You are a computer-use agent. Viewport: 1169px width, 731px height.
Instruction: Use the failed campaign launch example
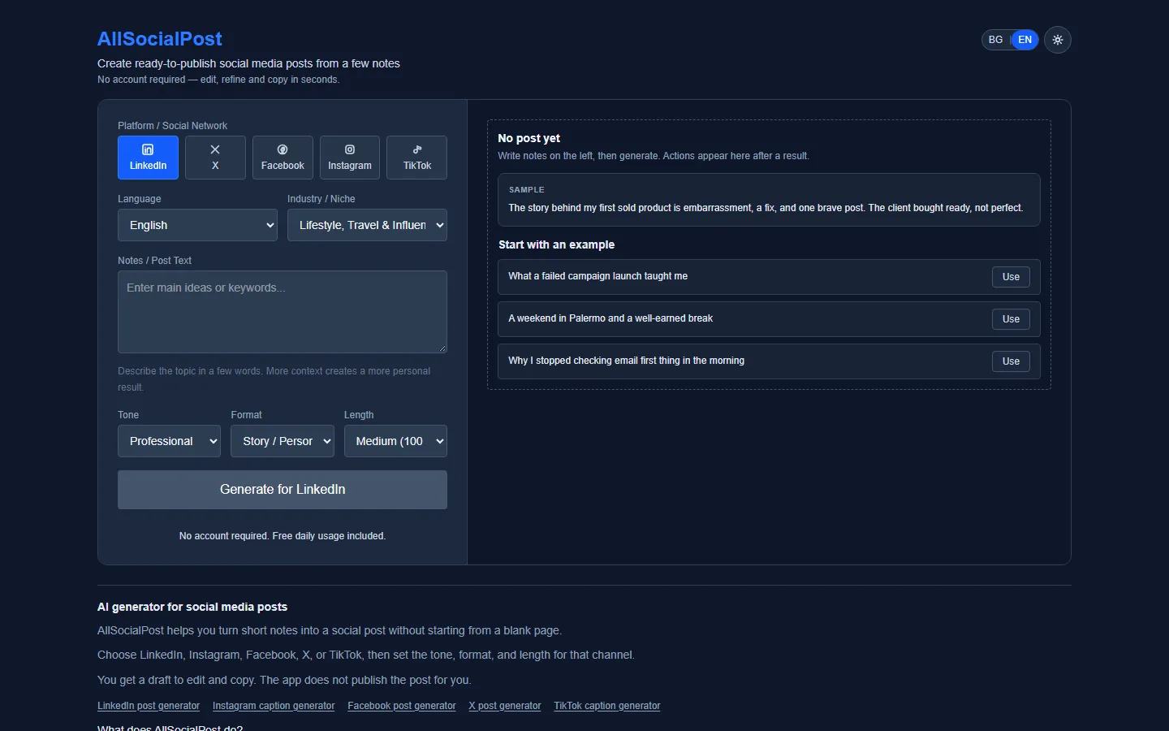1011,277
